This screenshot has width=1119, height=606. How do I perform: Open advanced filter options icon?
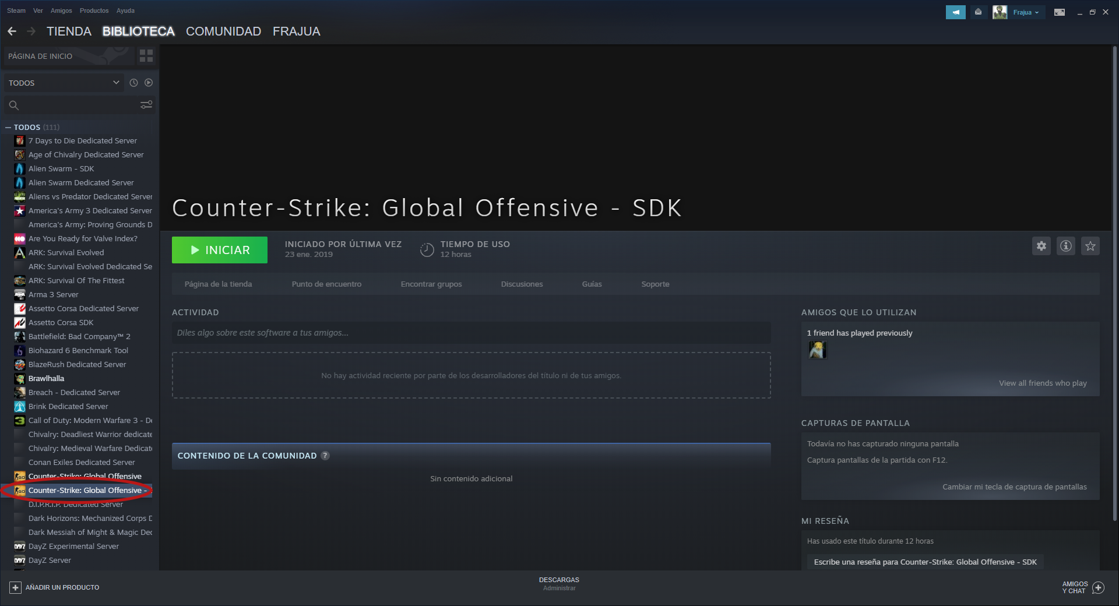pyautogui.click(x=146, y=105)
